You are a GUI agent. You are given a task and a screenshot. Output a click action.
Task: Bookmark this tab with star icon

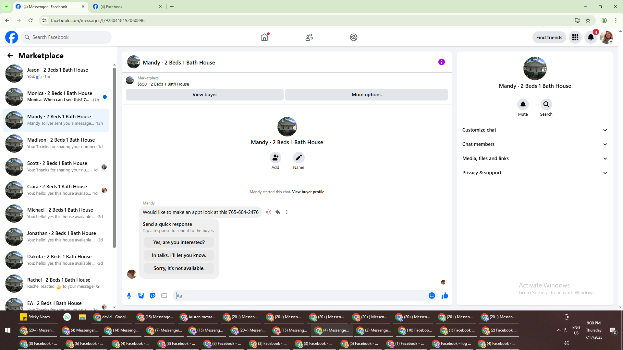click(588, 20)
